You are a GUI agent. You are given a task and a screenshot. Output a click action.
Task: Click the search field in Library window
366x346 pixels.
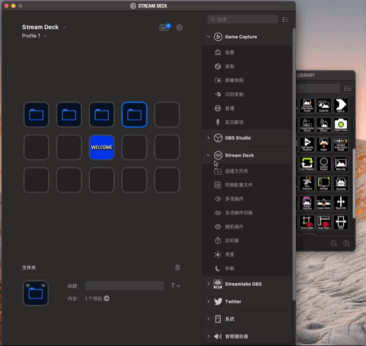(x=319, y=88)
